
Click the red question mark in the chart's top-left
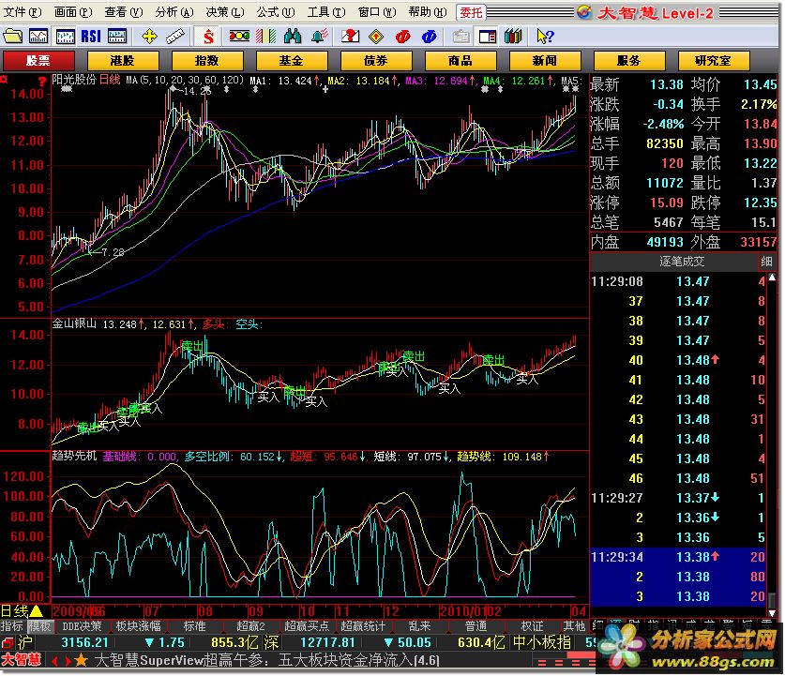(42, 82)
